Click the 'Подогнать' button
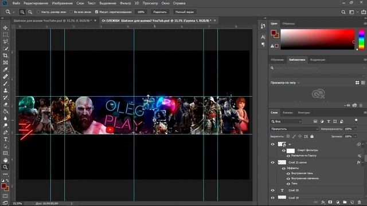 coord(160,12)
